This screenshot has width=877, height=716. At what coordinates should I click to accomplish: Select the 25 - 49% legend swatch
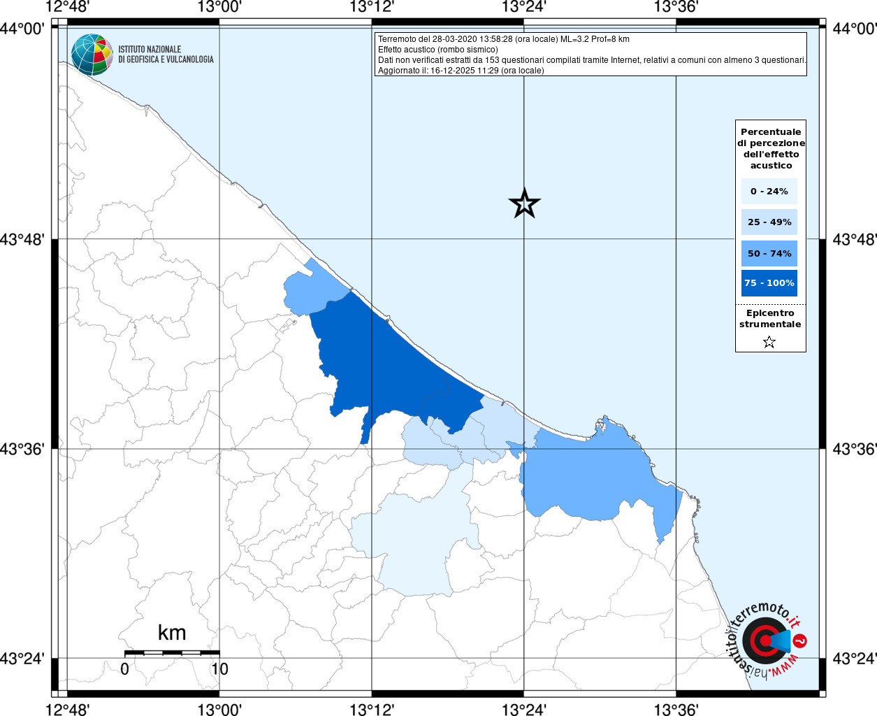(x=769, y=222)
